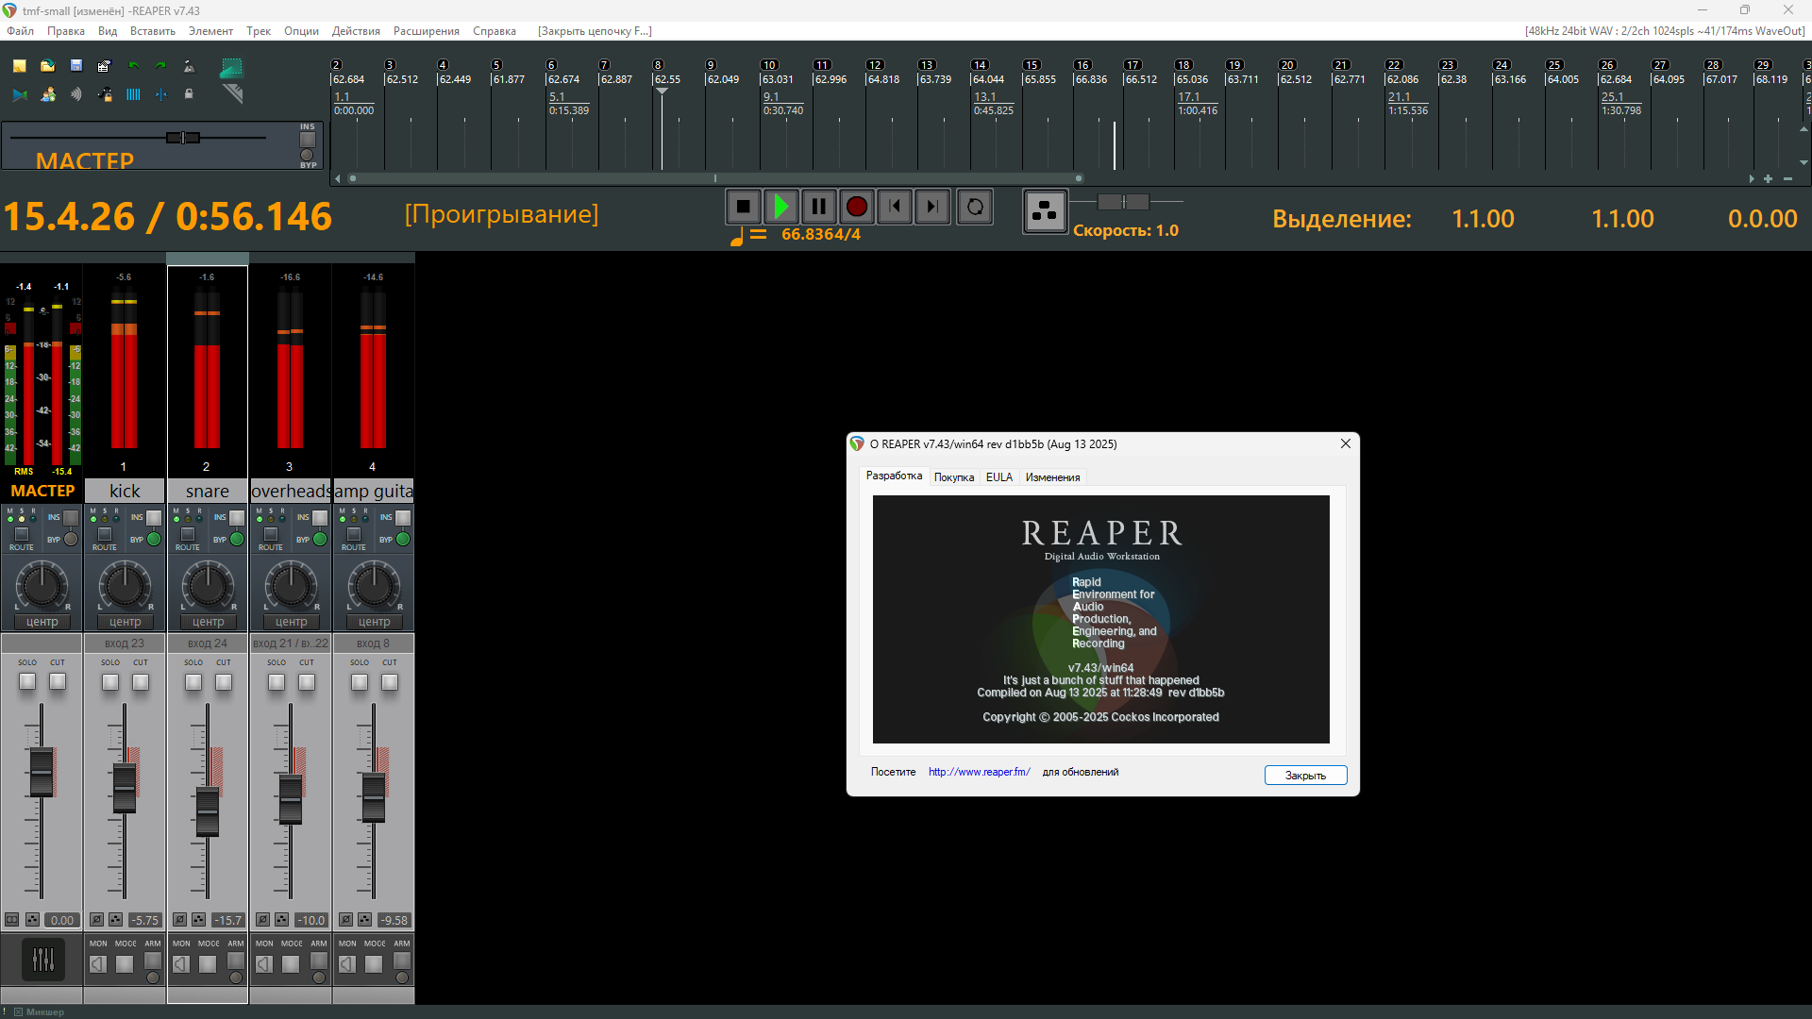Toggle SOLO on overheads track
The height and width of the screenshot is (1019, 1812).
277,682
